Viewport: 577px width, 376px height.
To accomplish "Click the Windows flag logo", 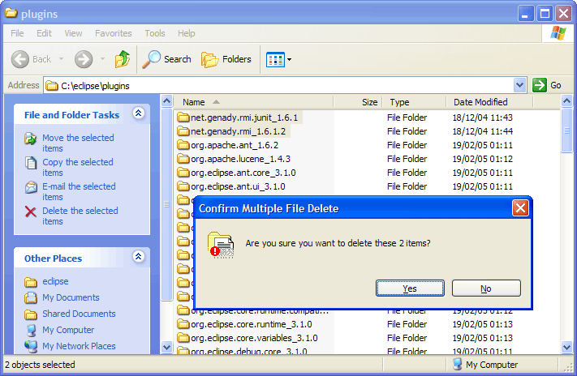I will click(558, 33).
